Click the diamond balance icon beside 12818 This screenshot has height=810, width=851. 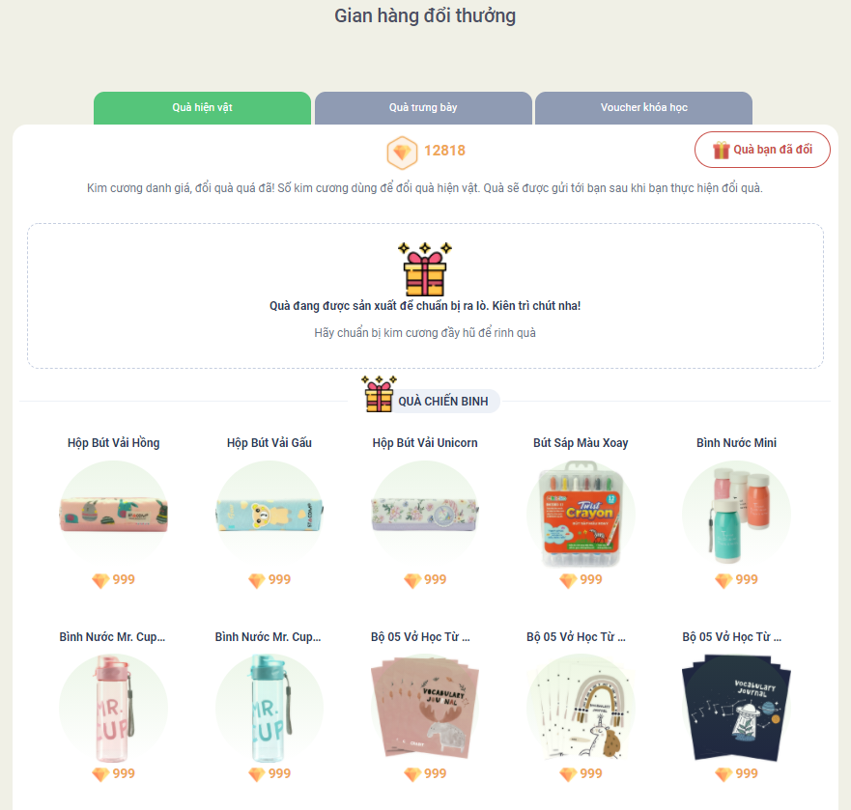402,153
